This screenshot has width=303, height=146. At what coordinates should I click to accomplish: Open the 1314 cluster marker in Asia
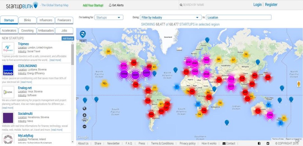coord(231,79)
